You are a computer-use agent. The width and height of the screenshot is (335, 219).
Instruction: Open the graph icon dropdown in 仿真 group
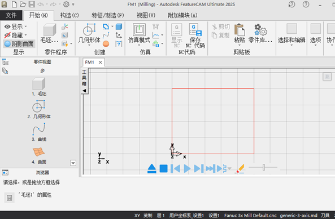[162, 35]
